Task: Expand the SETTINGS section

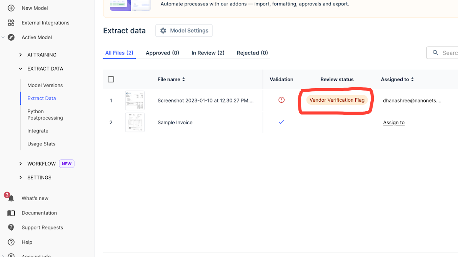Action: click(x=20, y=178)
